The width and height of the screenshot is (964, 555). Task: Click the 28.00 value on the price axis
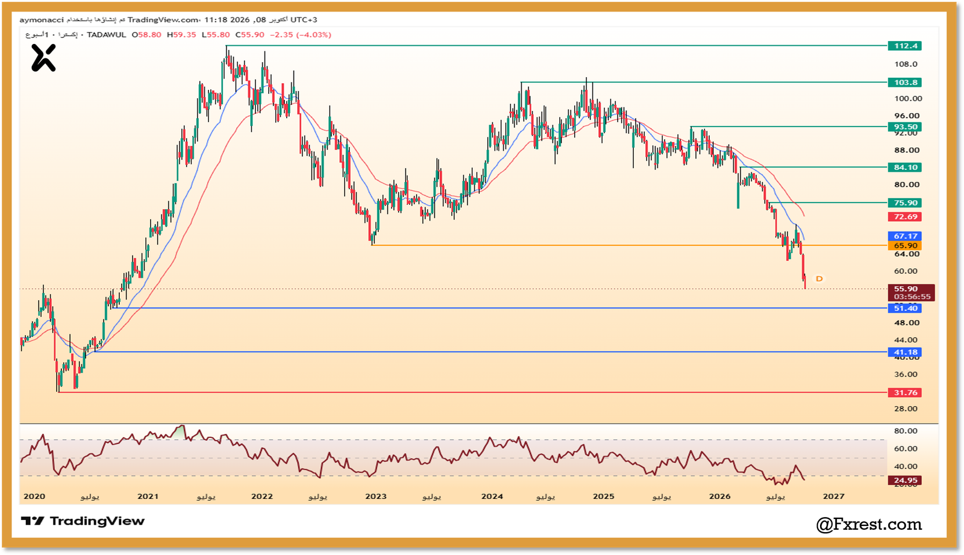pyautogui.click(x=906, y=409)
